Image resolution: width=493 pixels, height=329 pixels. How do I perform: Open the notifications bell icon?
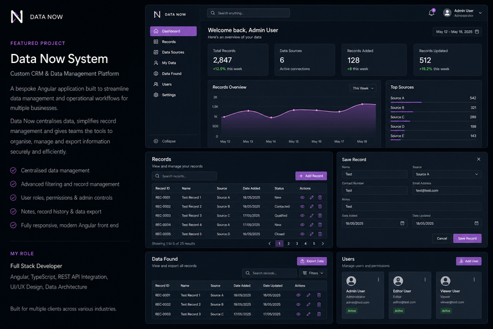(431, 13)
